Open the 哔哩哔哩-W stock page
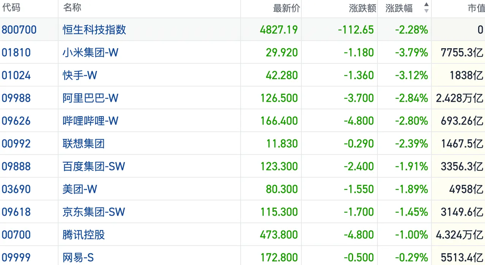This screenshot has width=485, height=265. (x=90, y=121)
